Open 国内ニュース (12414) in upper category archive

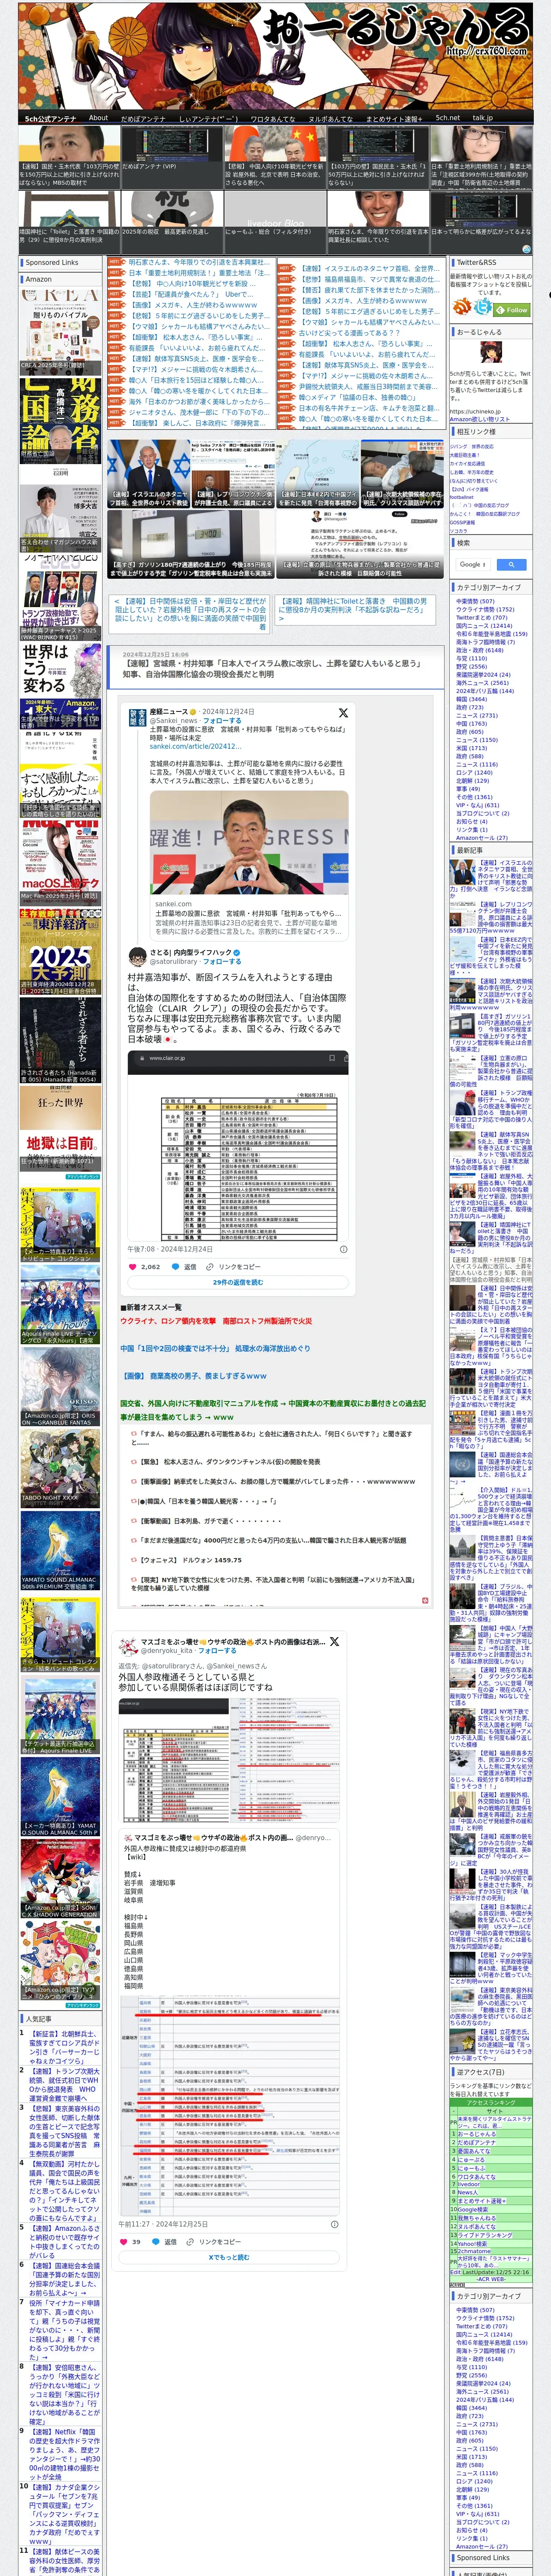484,626
